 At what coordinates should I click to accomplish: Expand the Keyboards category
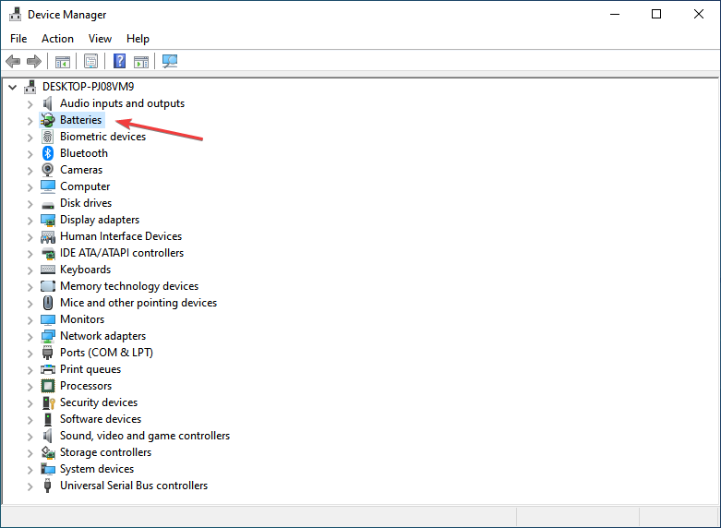[x=30, y=270]
